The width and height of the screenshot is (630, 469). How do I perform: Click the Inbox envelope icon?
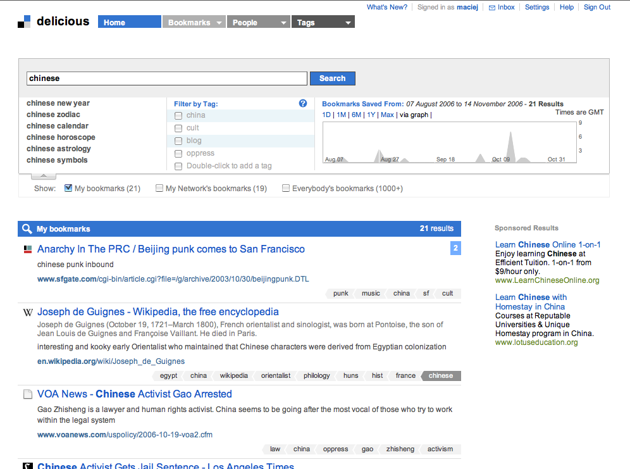(491, 8)
